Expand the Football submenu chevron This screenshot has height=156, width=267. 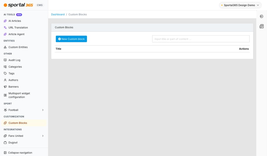pyautogui.click(x=43, y=110)
